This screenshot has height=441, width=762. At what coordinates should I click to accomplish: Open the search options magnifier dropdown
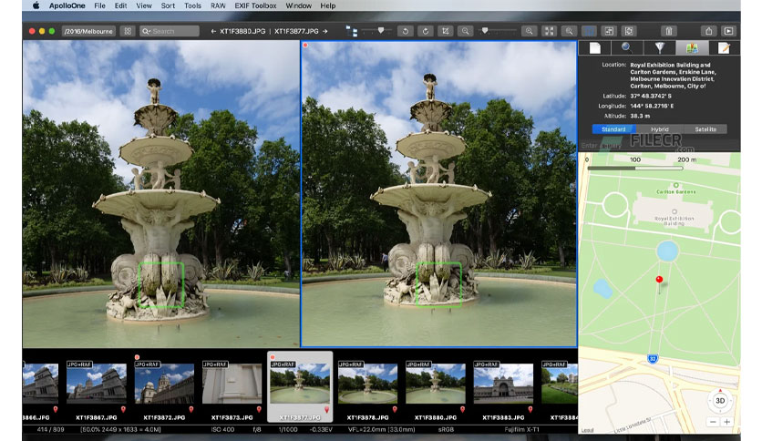pyautogui.click(x=146, y=31)
